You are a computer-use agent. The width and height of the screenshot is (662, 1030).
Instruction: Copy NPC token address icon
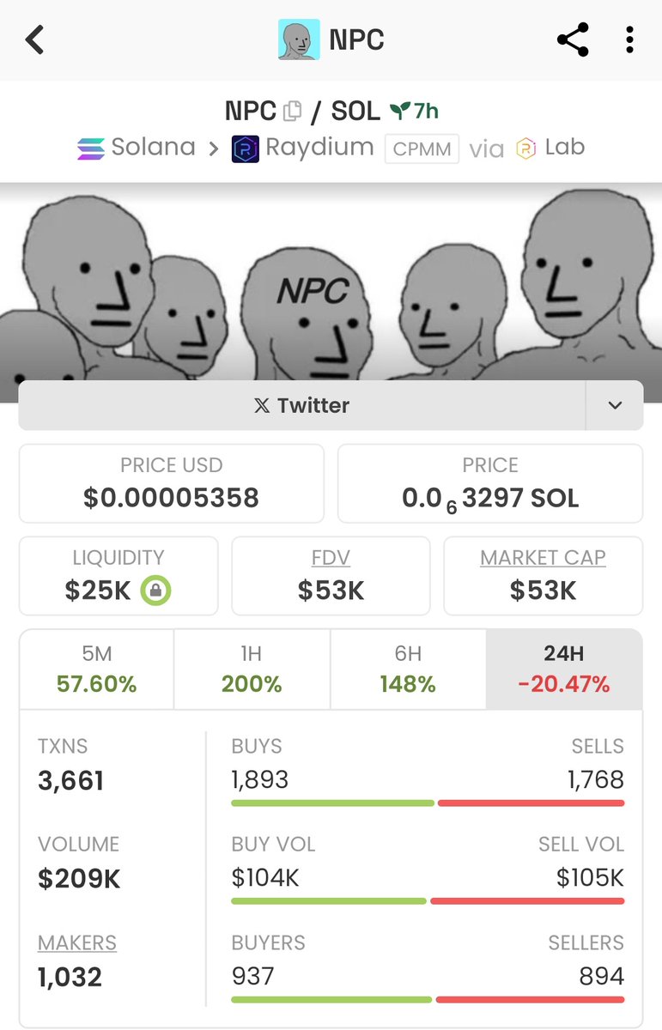(293, 111)
